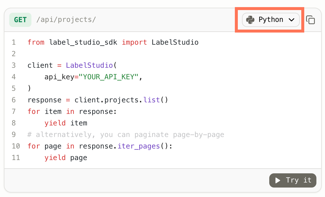
Task: Copy the code snippet using the copy icon
Action: [x=310, y=20]
